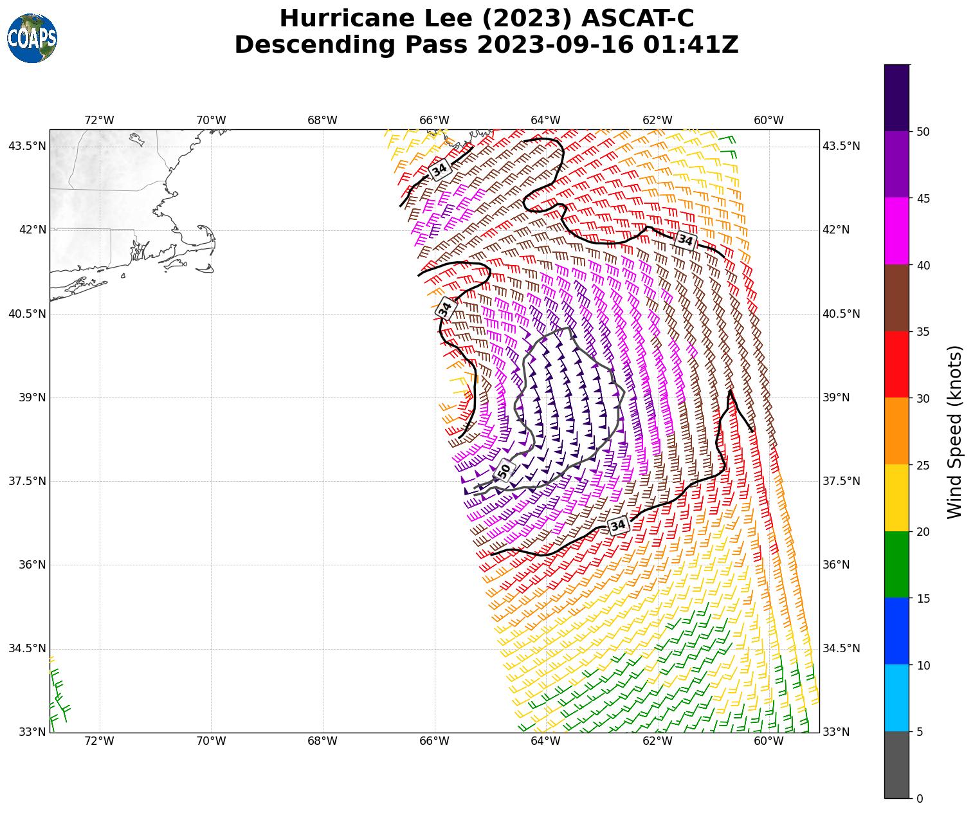Click the cyan 5–10 knot colorbar segment
Image resolution: width=973 pixels, height=813 pixels.
(896, 698)
